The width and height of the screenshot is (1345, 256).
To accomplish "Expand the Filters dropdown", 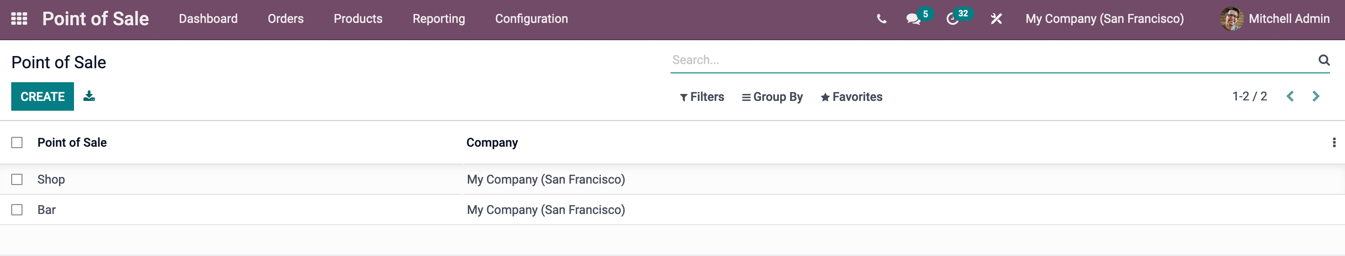I will (x=702, y=97).
